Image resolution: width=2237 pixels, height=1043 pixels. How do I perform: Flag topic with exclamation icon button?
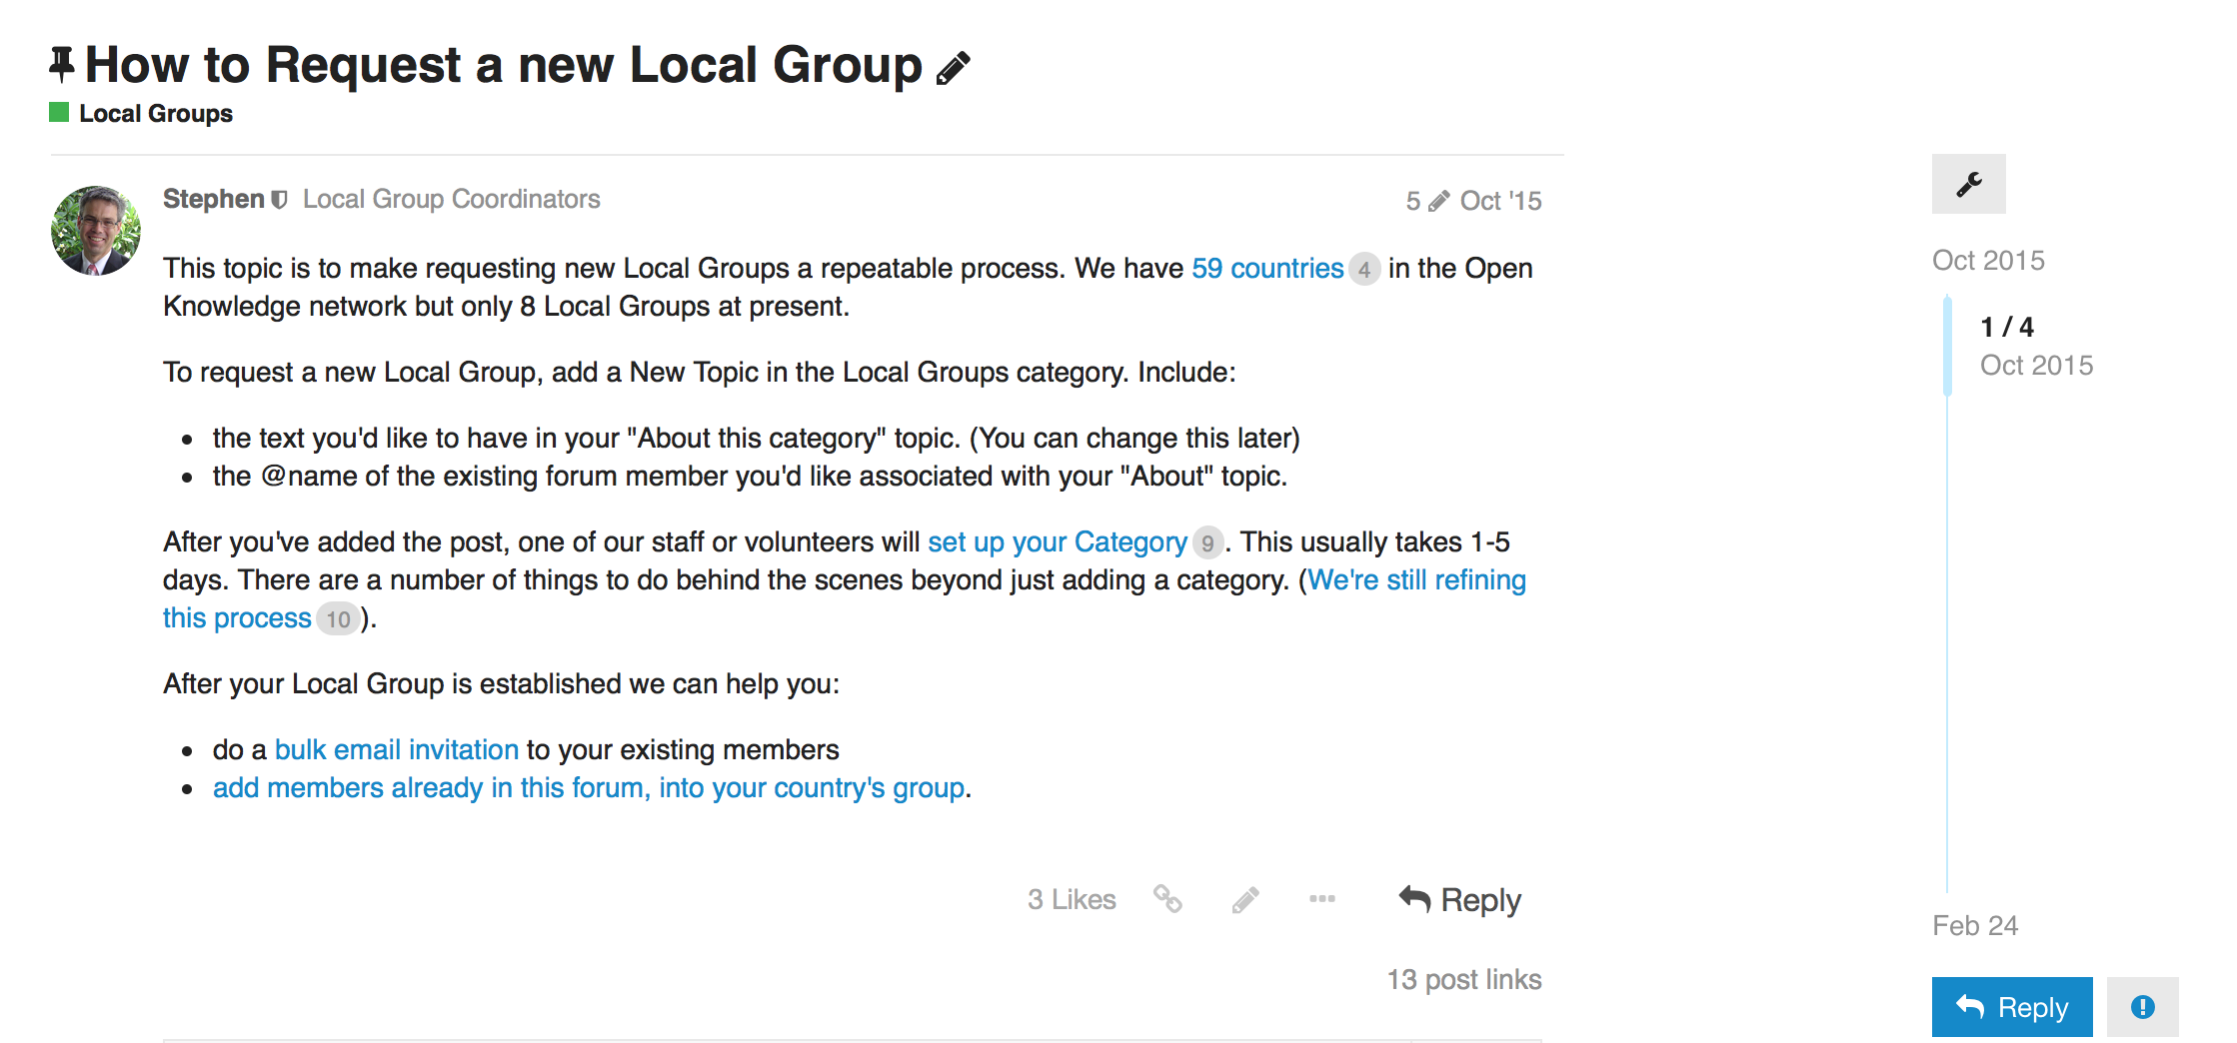(x=2142, y=1007)
